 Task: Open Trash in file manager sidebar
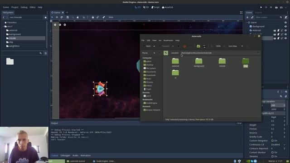(x=147, y=89)
